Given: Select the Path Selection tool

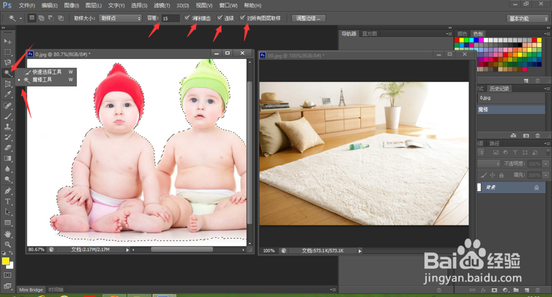Looking at the screenshot, I should (7, 212).
